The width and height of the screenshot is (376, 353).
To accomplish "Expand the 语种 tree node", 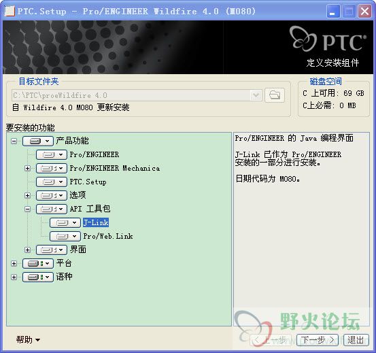I will 14,278.
